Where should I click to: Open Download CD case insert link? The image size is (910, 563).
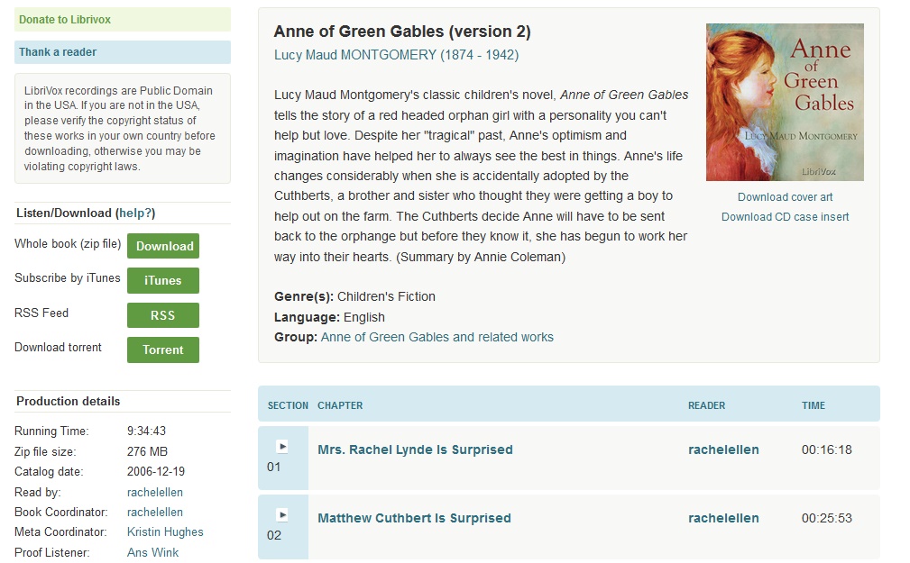coord(785,217)
